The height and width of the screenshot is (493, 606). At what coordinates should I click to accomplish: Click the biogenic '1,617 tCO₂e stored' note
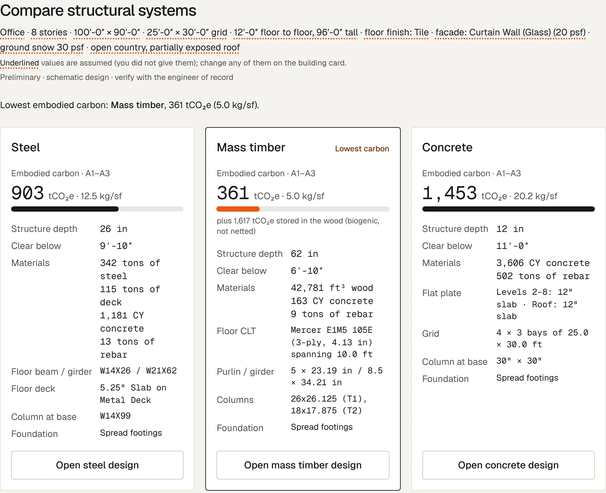(x=298, y=226)
